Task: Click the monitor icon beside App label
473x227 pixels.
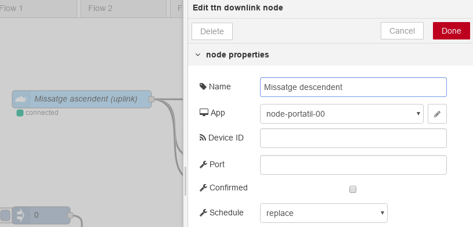Action: click(x=204, y=113)
